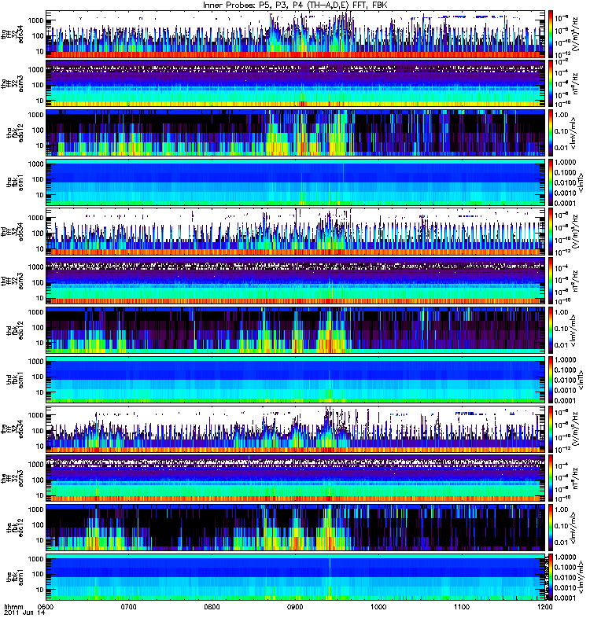Click the 0900 time axis tick label
The height and width of the screenshot is (629, 590).
[x=295, y=606]
